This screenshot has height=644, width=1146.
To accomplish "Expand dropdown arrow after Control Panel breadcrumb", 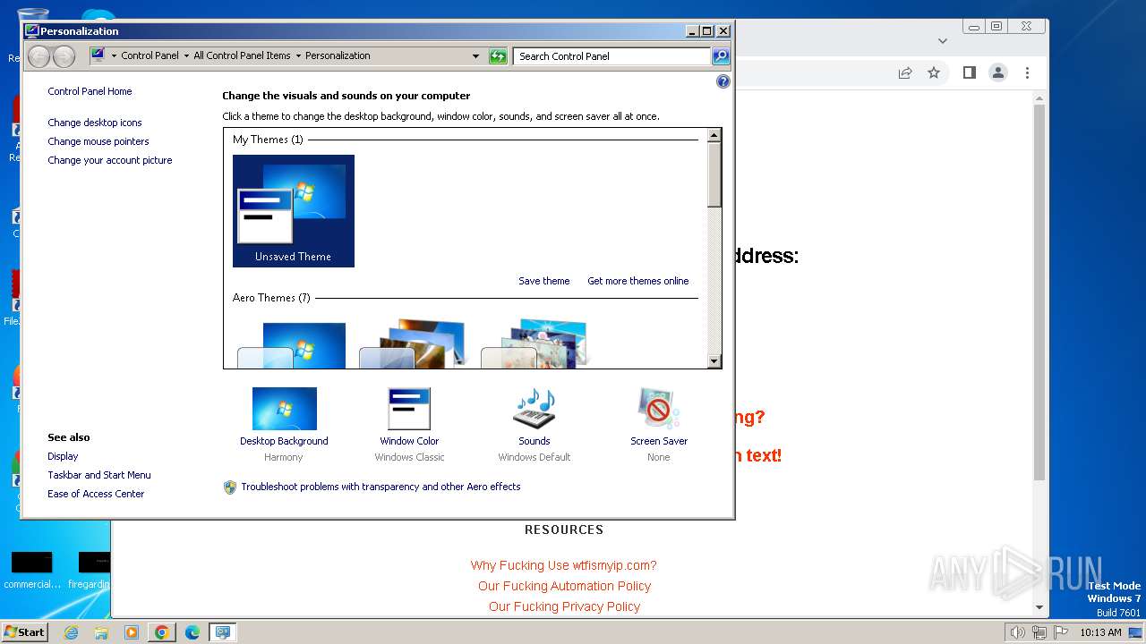I will coord(185,55).
